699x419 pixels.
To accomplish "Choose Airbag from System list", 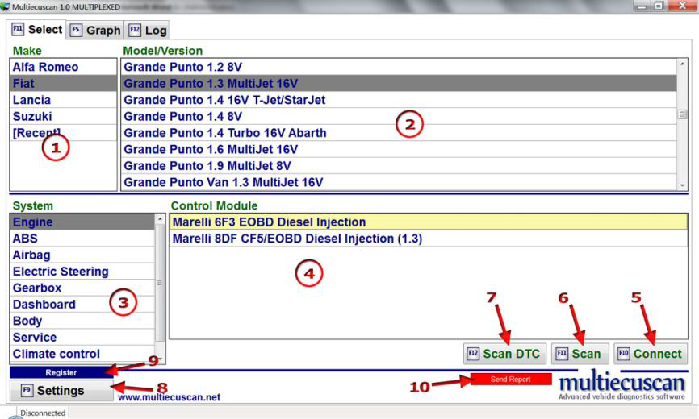I will click(x=31, y=255).
